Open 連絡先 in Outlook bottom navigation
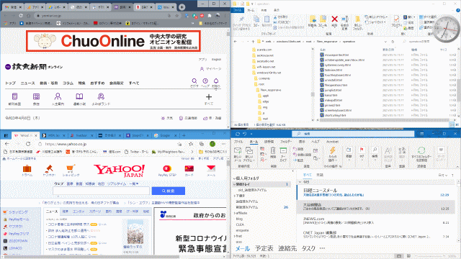Image resolution: width=461 pixels, height=259 pixels. click(x=287, y=248)
